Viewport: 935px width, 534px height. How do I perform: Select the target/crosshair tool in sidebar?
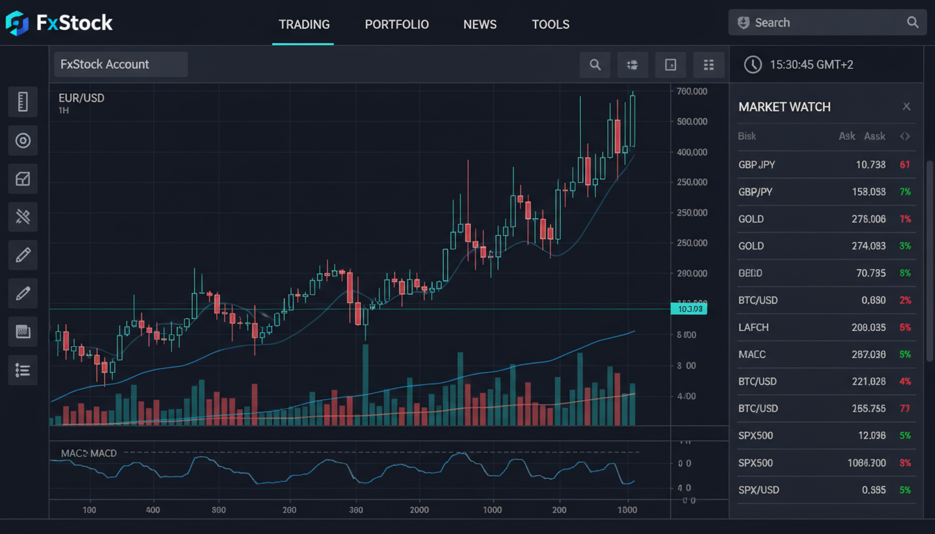click(x=23, y=140)
